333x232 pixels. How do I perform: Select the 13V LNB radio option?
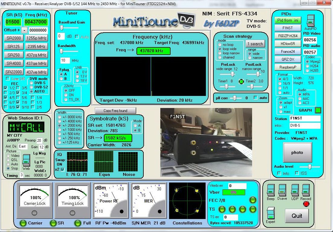tap(77, 76)
